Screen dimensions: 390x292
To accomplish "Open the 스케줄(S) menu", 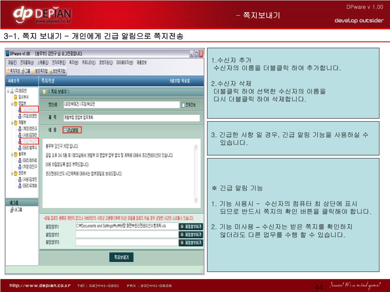I will point(43,63).
